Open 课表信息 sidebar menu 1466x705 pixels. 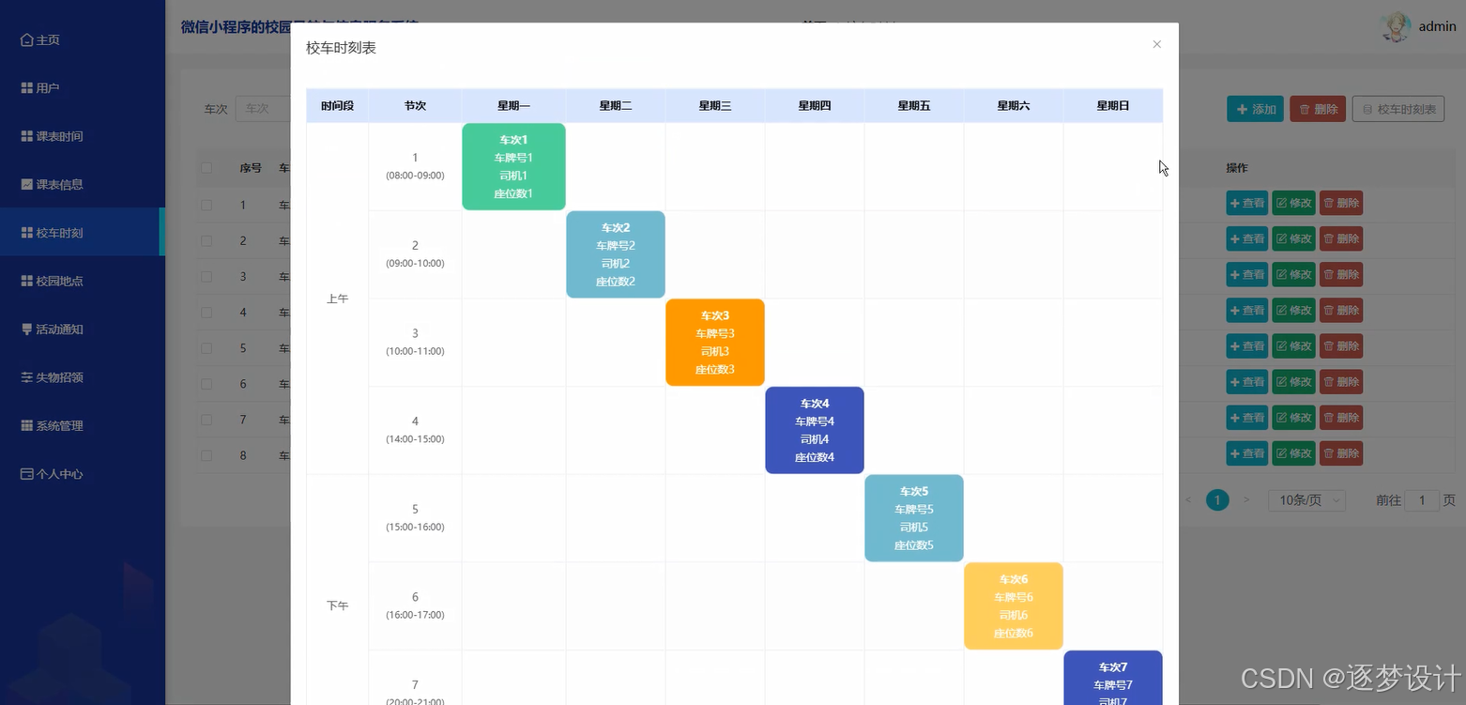[83, 185]
